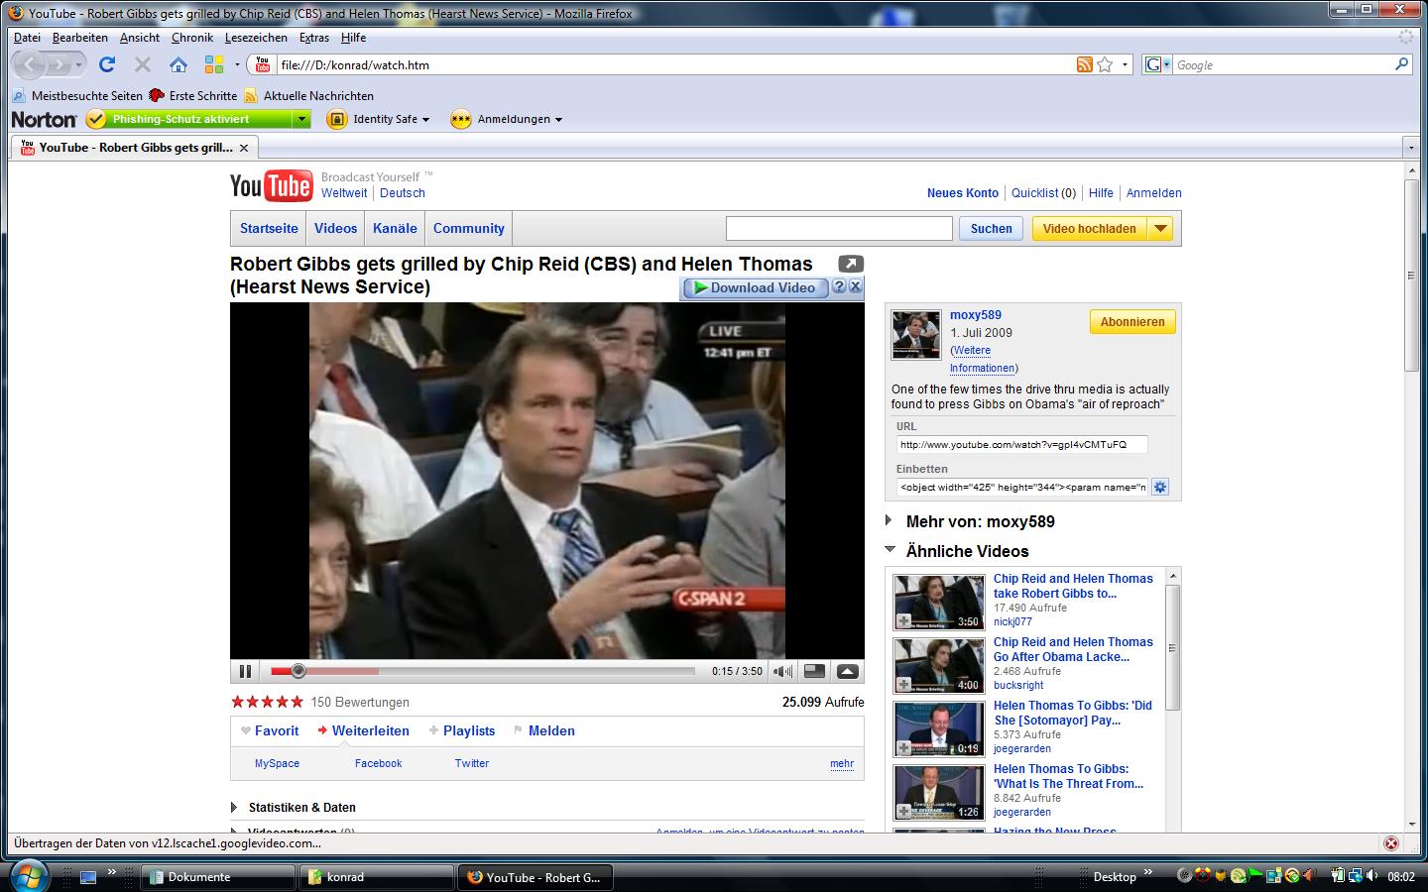Reload page with Firefox refresh icon

107,64
